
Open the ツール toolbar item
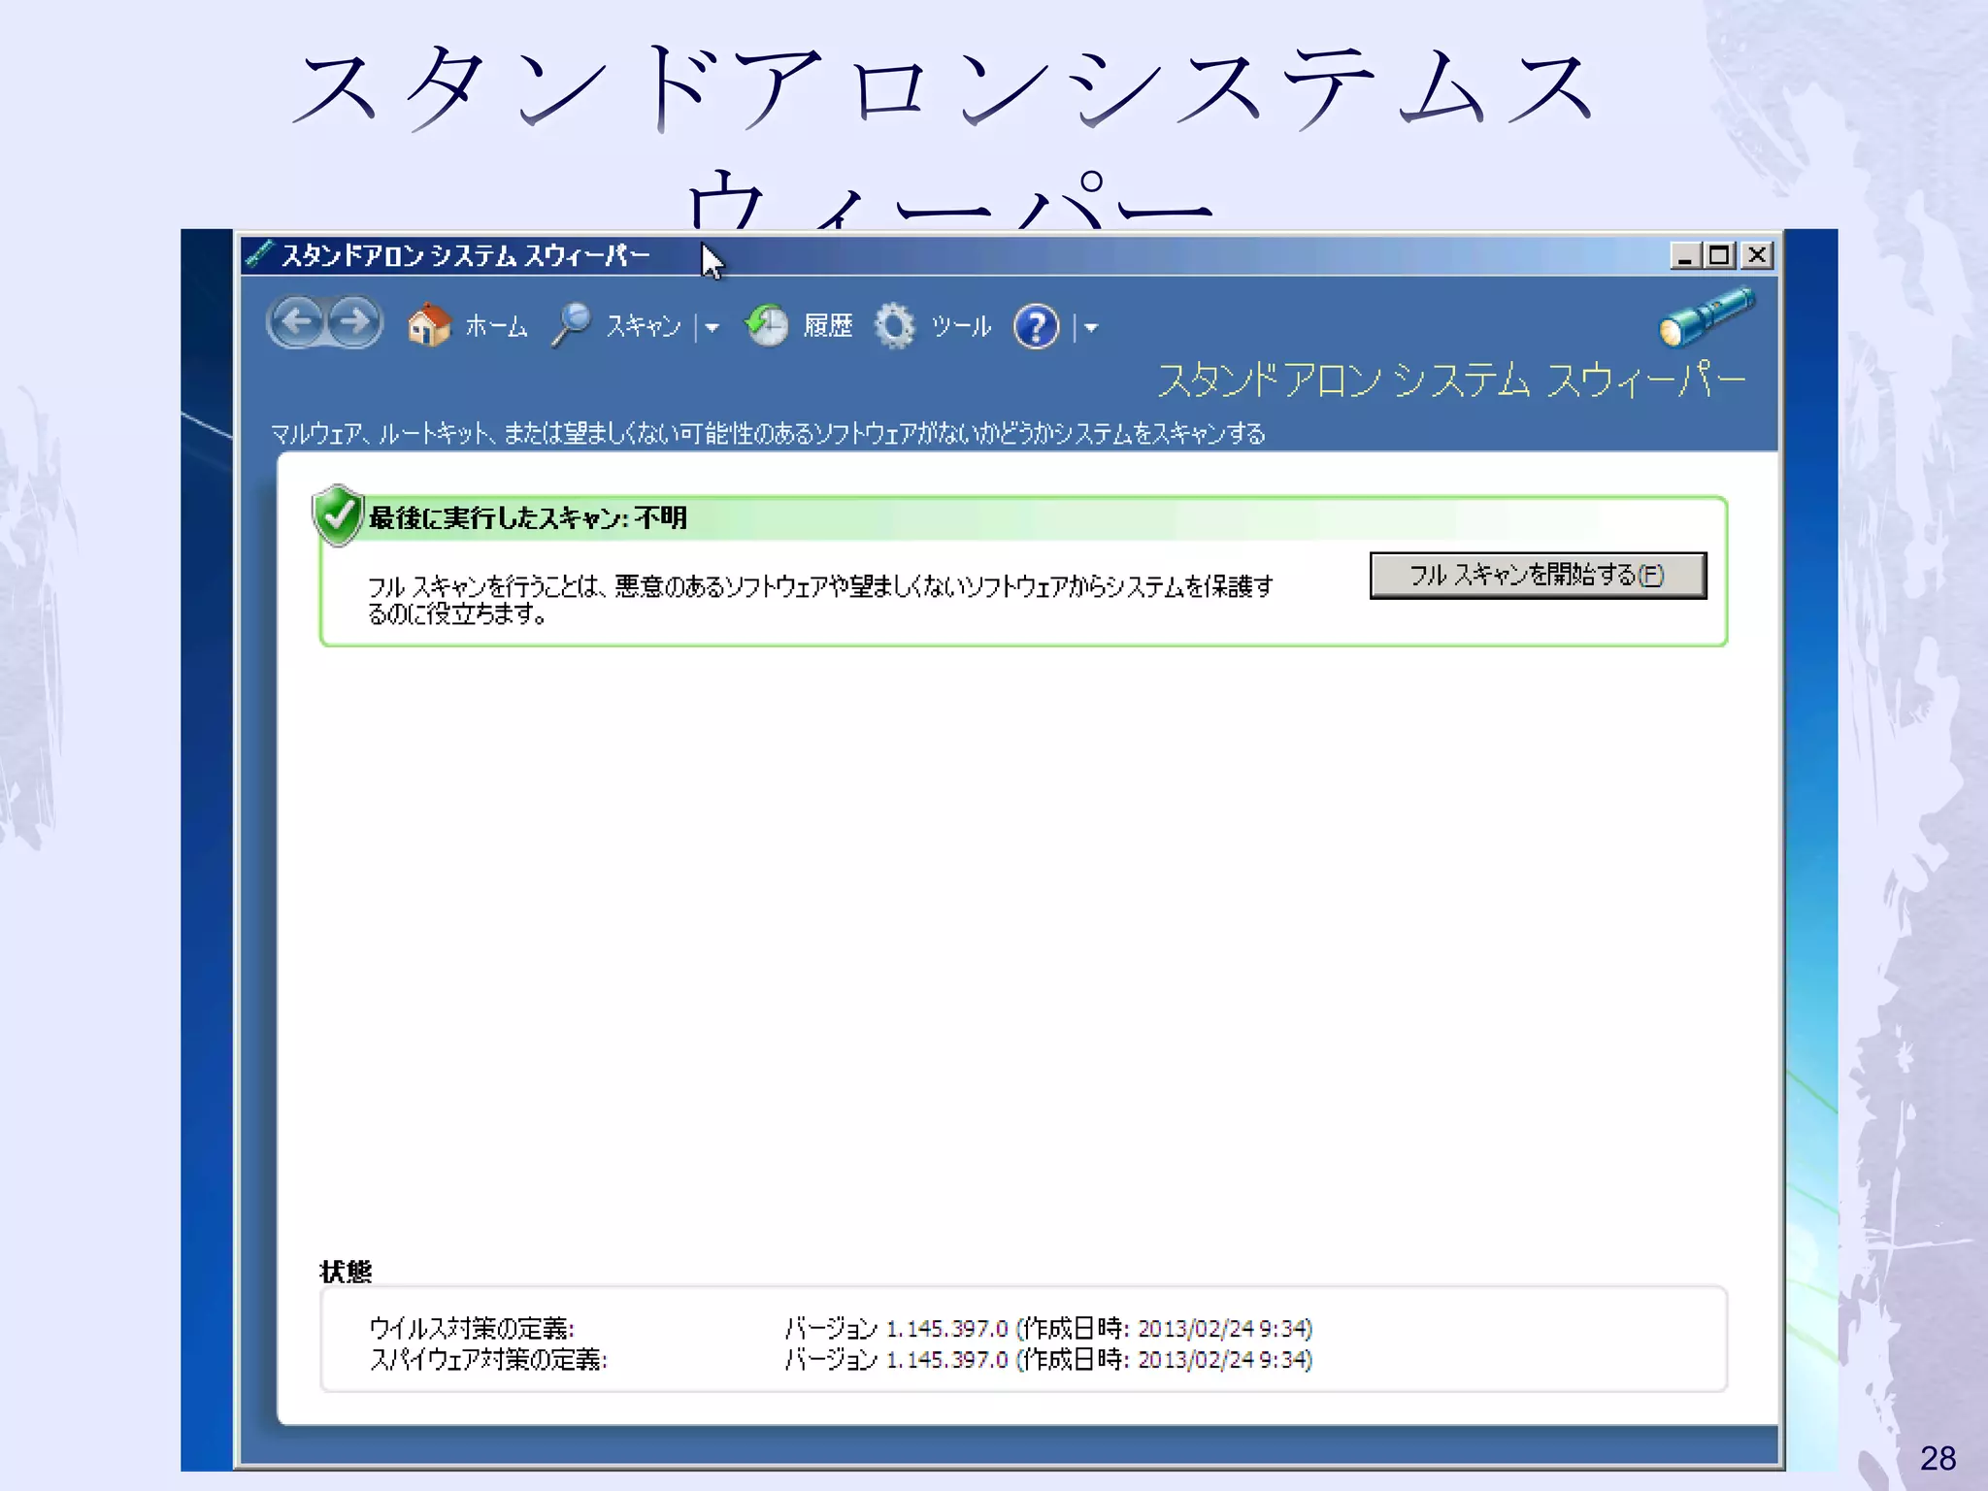pos(961,326)
